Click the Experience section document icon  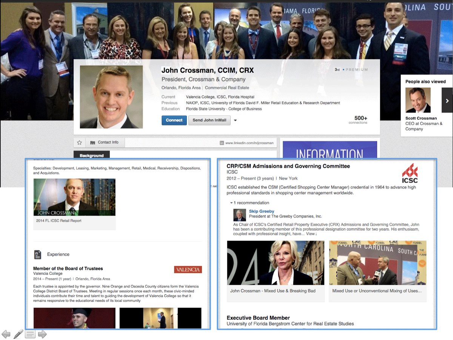(38, 254)
